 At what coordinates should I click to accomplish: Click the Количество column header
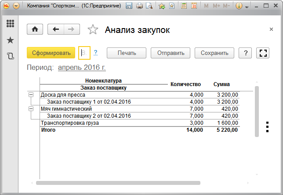tap(185, 84)
